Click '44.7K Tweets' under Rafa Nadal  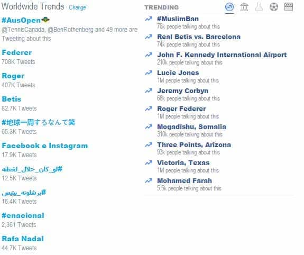coord(19,248)
